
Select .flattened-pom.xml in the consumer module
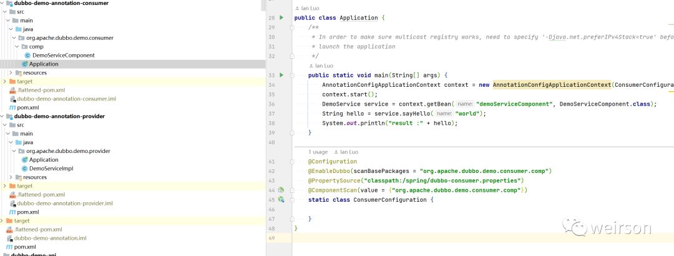tap(41, 90)
